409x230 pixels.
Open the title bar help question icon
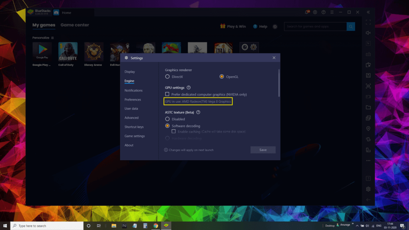click(324, 12)
